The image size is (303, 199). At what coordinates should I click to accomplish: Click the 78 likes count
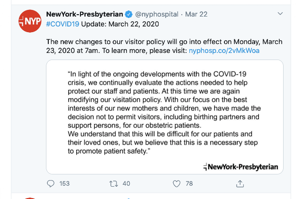click(x=189, y=183)
